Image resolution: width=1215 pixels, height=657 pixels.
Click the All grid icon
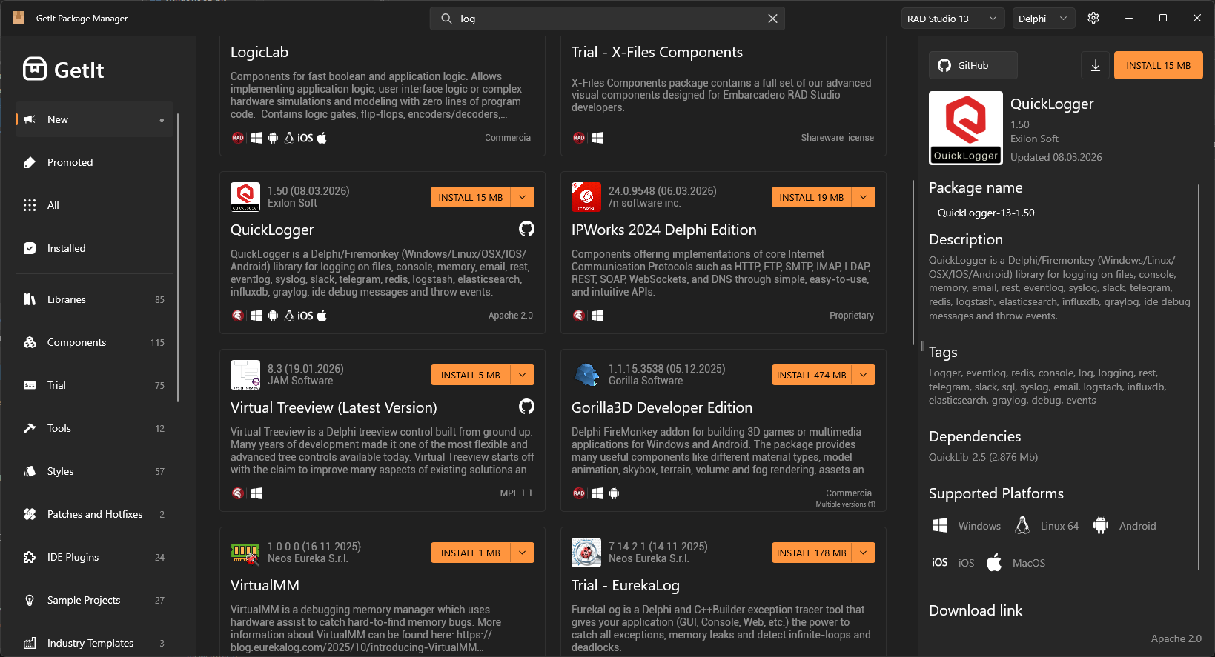tap(30, 205)
